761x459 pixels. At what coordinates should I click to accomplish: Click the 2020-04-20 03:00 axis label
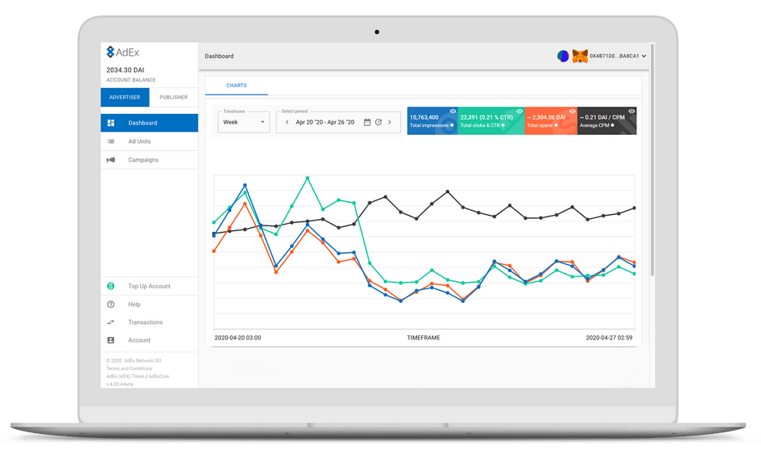pos(238,338)
